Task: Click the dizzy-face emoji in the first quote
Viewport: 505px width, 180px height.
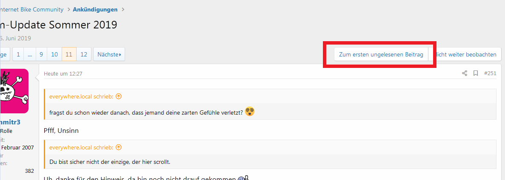Action: (250, 112)
